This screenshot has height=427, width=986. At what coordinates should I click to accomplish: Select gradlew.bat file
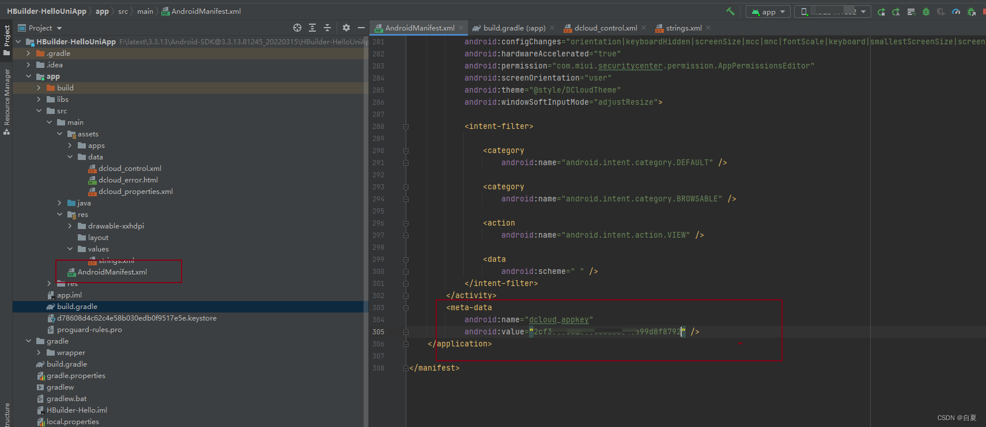coord(62,398)
